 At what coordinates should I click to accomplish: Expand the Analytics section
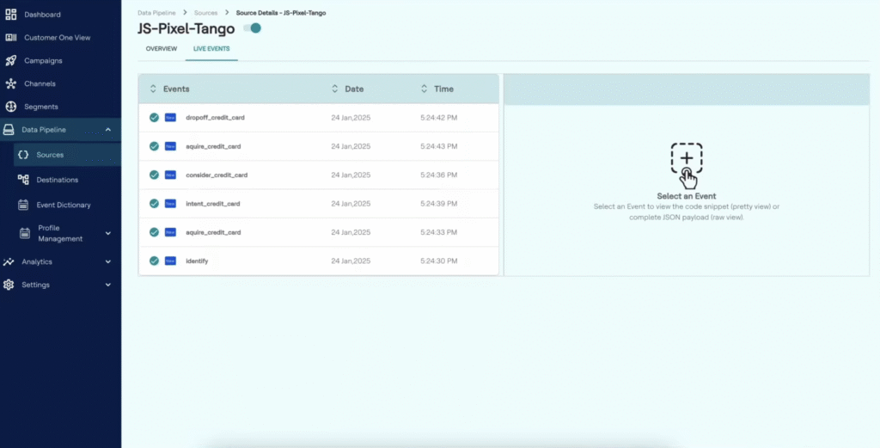tap(107, 261)
